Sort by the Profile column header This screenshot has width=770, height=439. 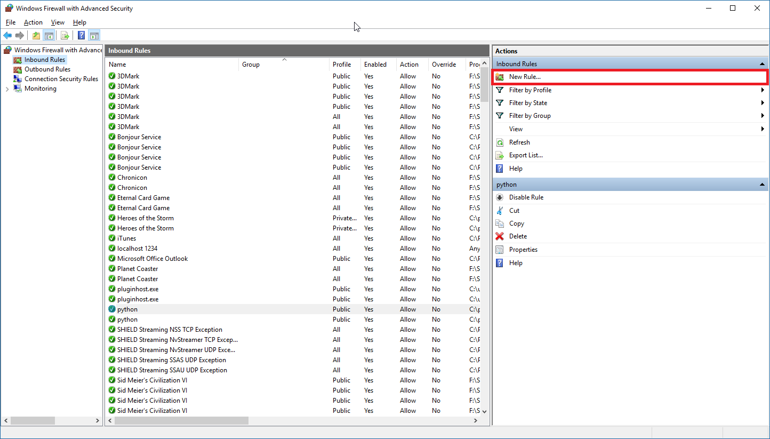click(345, 65)
